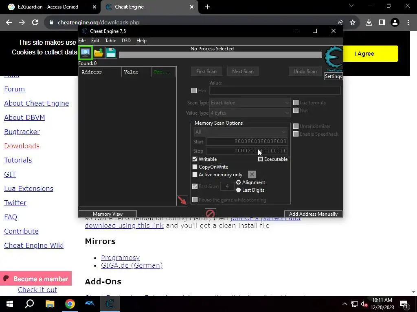This screenshot has height=312, width=417.
Task: Click the Cheat Engine logo icon
Action: point(334,58)
